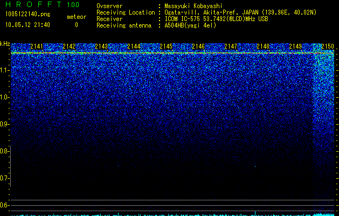
Task: Click the 0.6 frequency axis label
Action: tap(4, 205)
